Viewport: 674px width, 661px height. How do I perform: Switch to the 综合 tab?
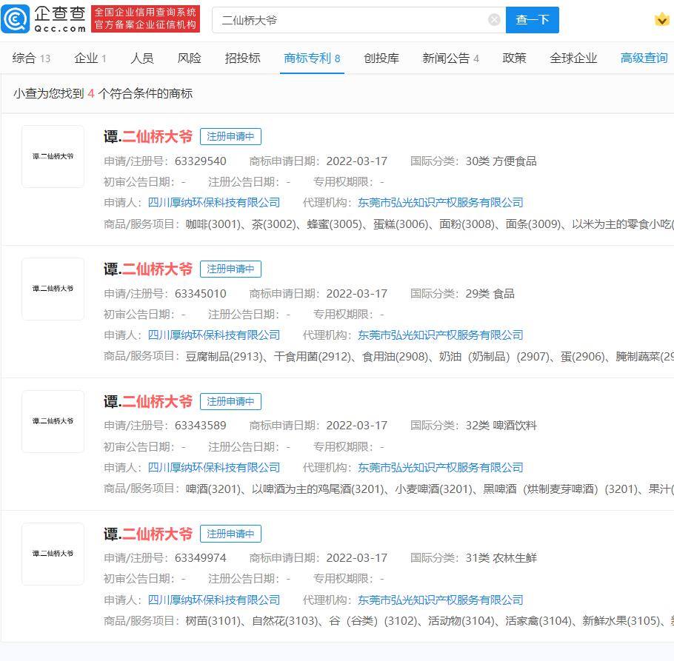click(x=31, y=58)
